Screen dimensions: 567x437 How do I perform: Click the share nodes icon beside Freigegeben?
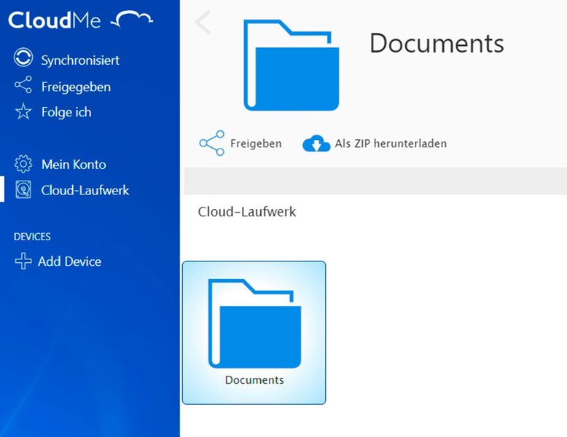click(x=23, y=85)
